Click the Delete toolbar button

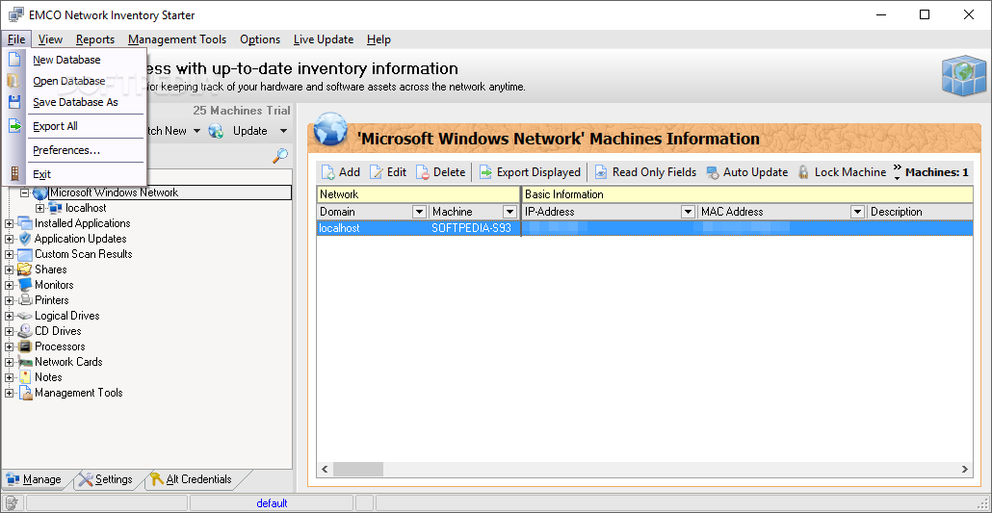[x=440, y=172]
